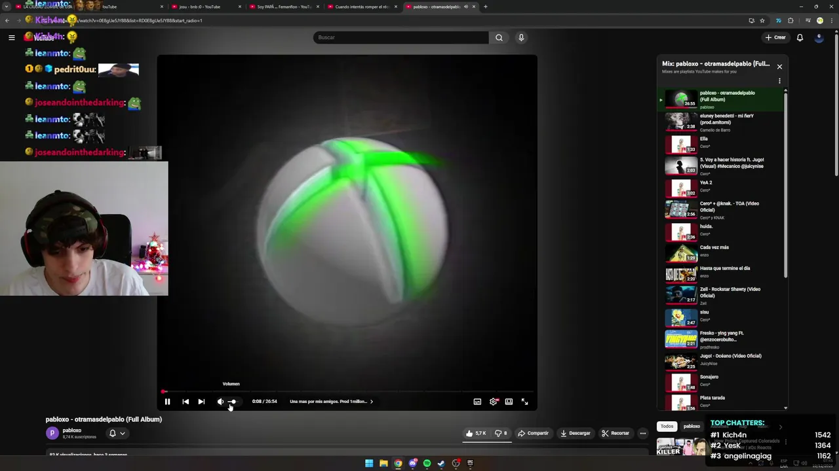Play 'YeA 2' playlist item

point(721,188)
